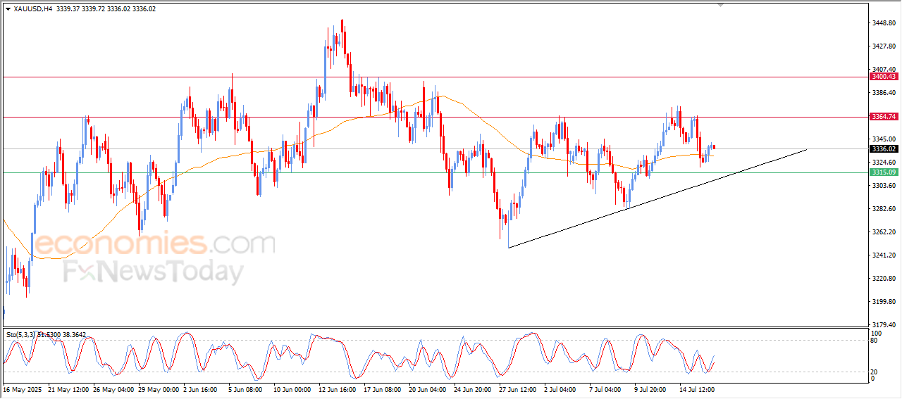
Task: Select the green 3315.09 price label
Action: [x=883, y=172]
